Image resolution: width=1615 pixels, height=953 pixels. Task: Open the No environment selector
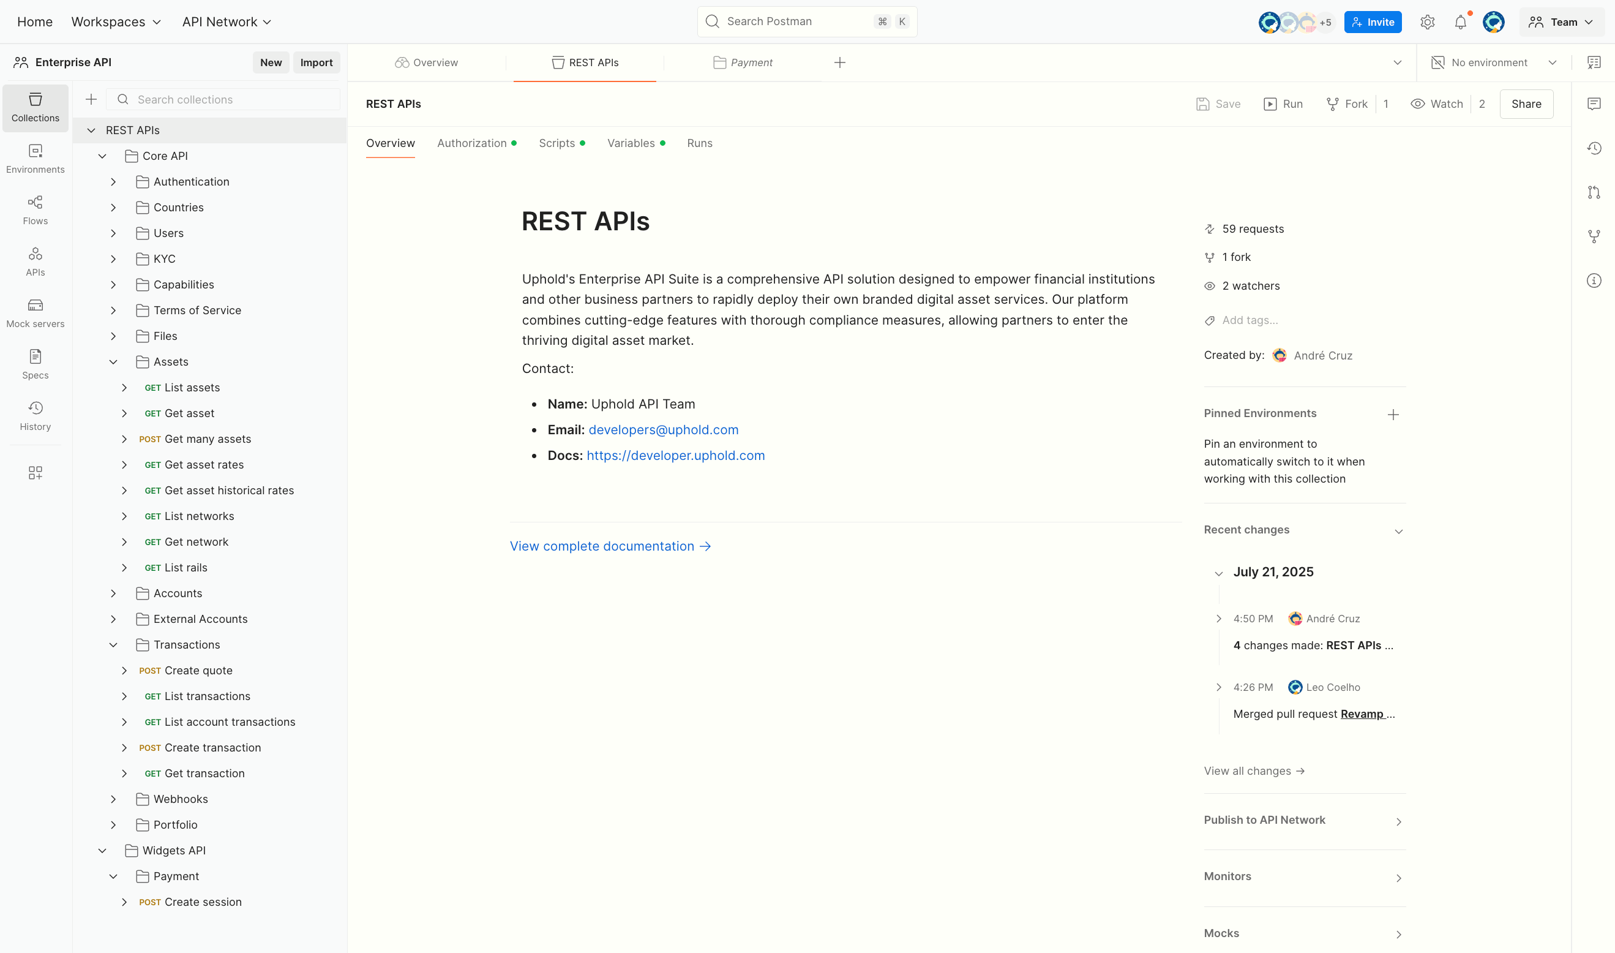(x=1494, y=62)
